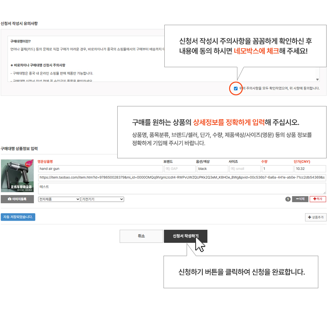Image resolution: width=327 pixels, height=313 pixels.
Task: Focus the size input field
Action: point(245,169)
